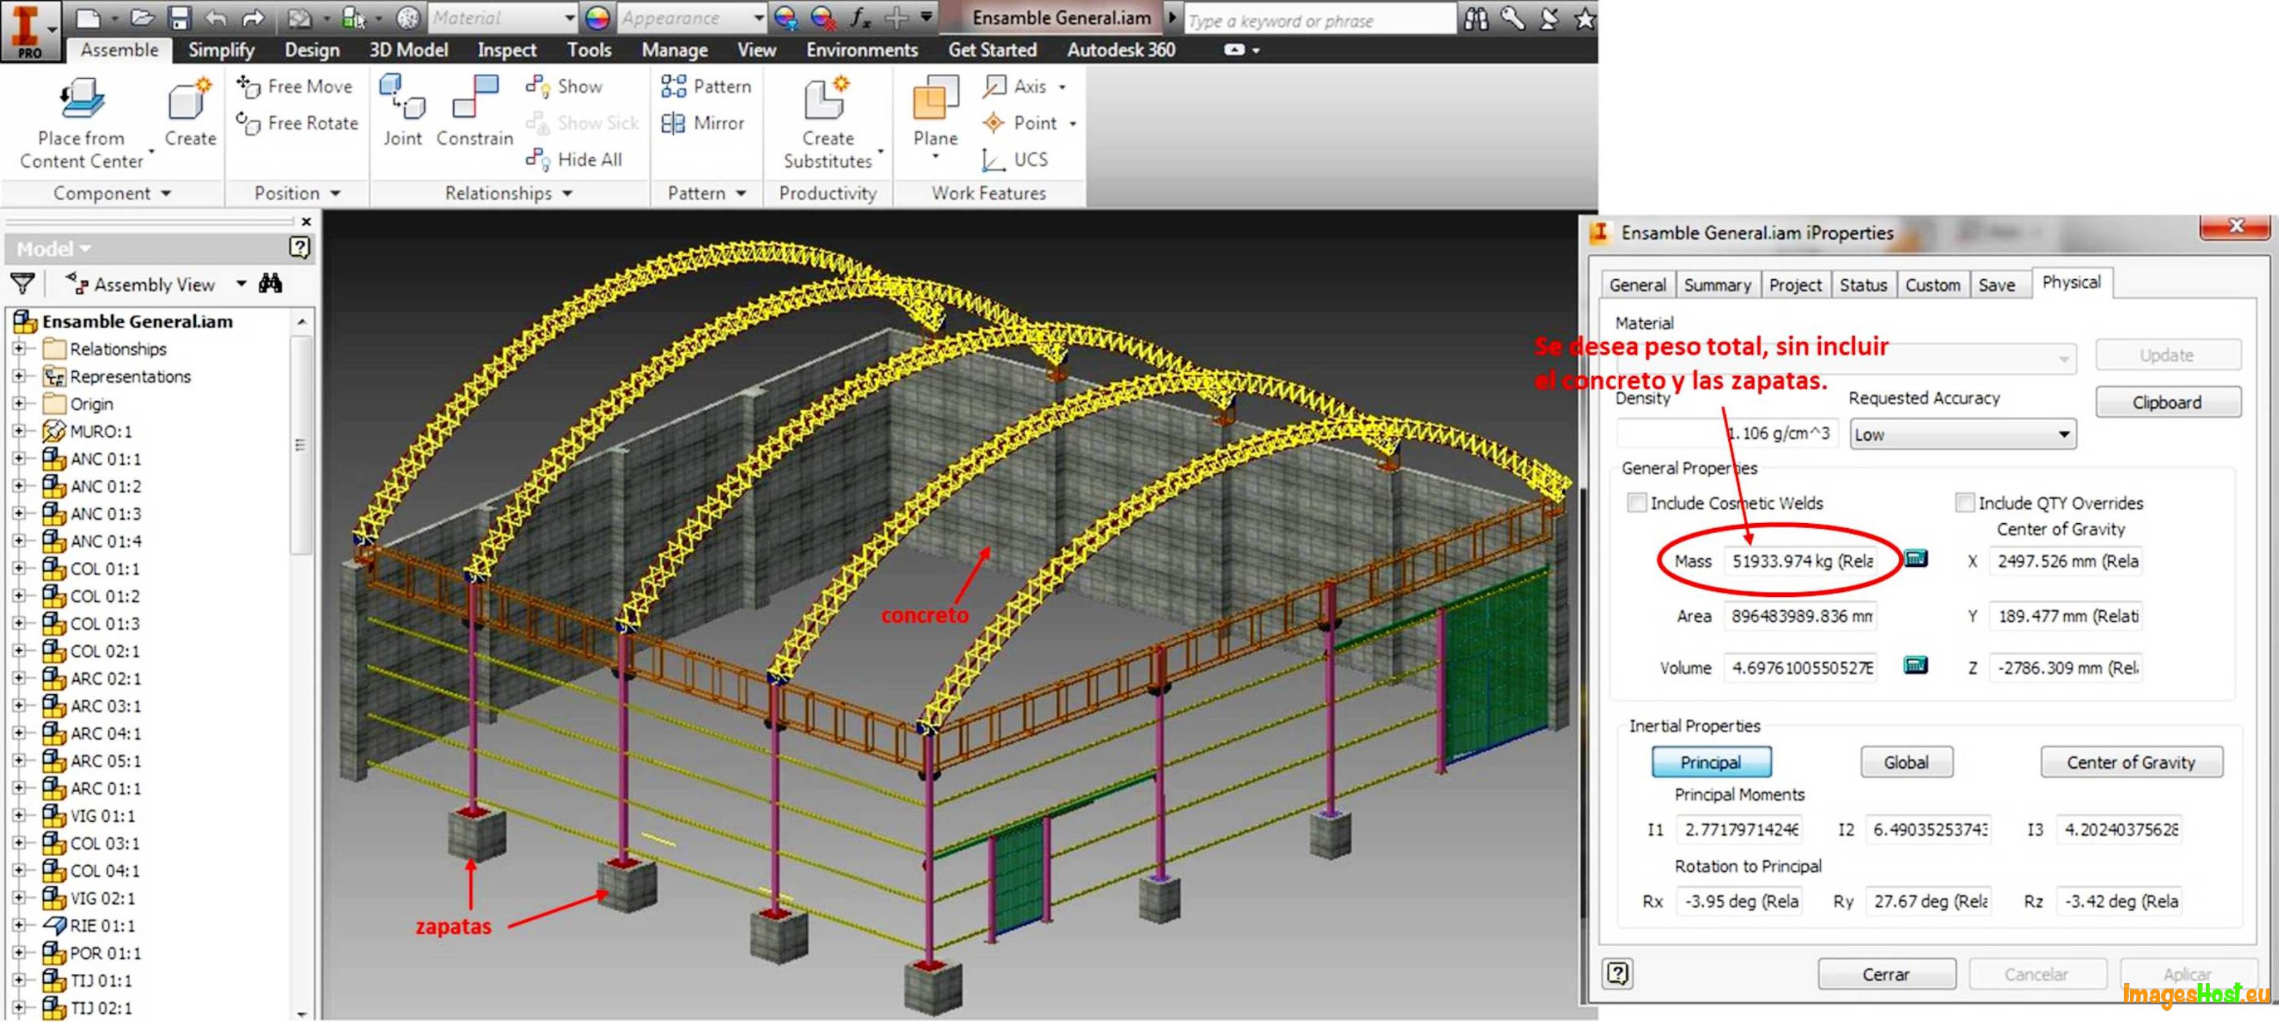This screenshot has height=1022, width=2279.
Task: Click the binoculars find icon in Model browser
Action: [x=271, y=283]
